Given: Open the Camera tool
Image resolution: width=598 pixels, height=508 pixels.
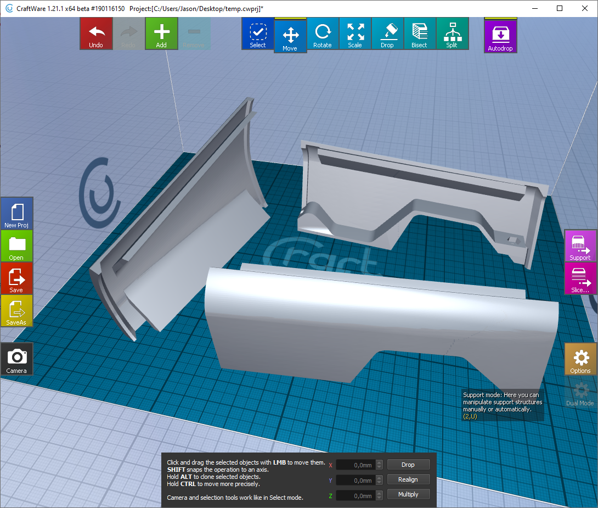Looking at the screenshot, I should point(17,359).
